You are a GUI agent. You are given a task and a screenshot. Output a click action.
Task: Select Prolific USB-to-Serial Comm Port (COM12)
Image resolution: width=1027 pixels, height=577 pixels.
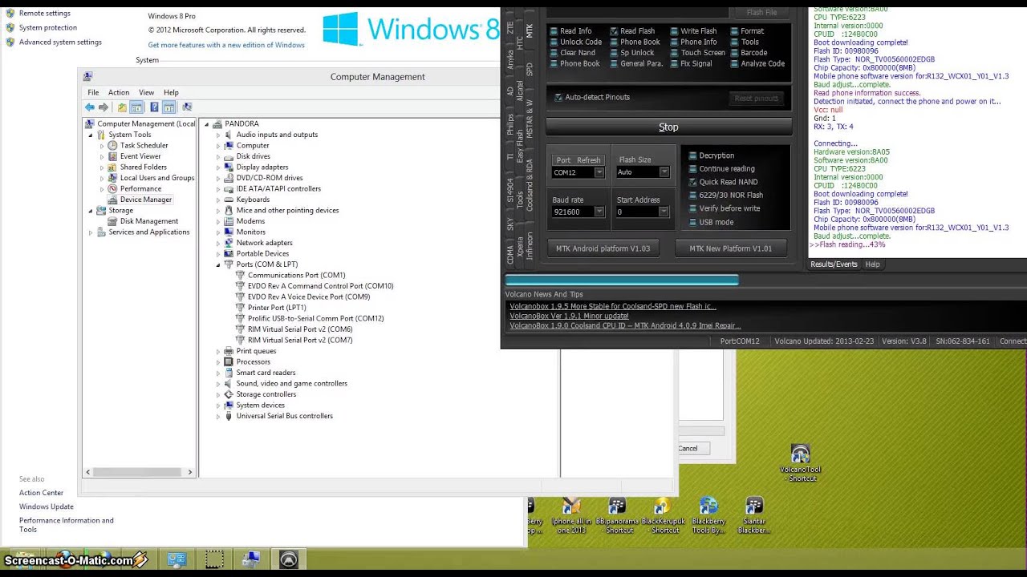[x=315, y=318]
